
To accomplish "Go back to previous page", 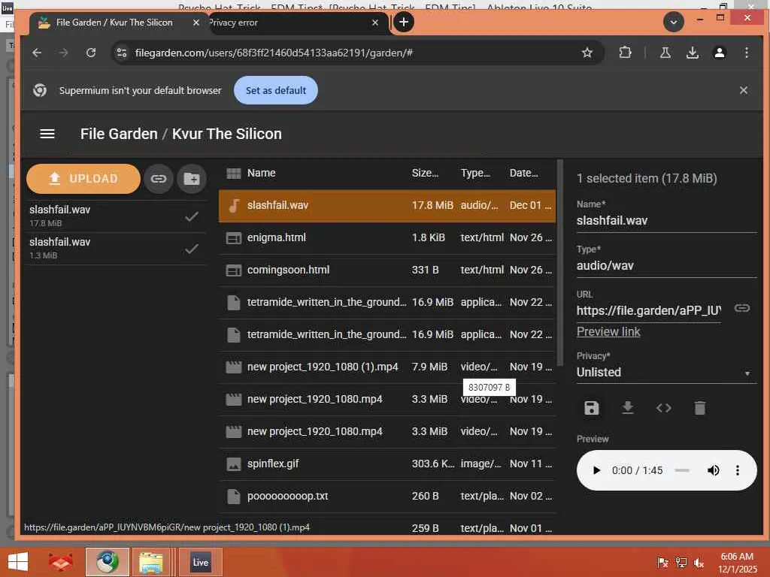I will 37,53.
